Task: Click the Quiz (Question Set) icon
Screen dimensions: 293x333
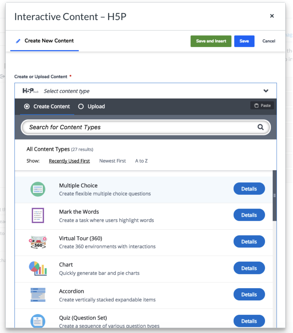Action: point(38,321)
